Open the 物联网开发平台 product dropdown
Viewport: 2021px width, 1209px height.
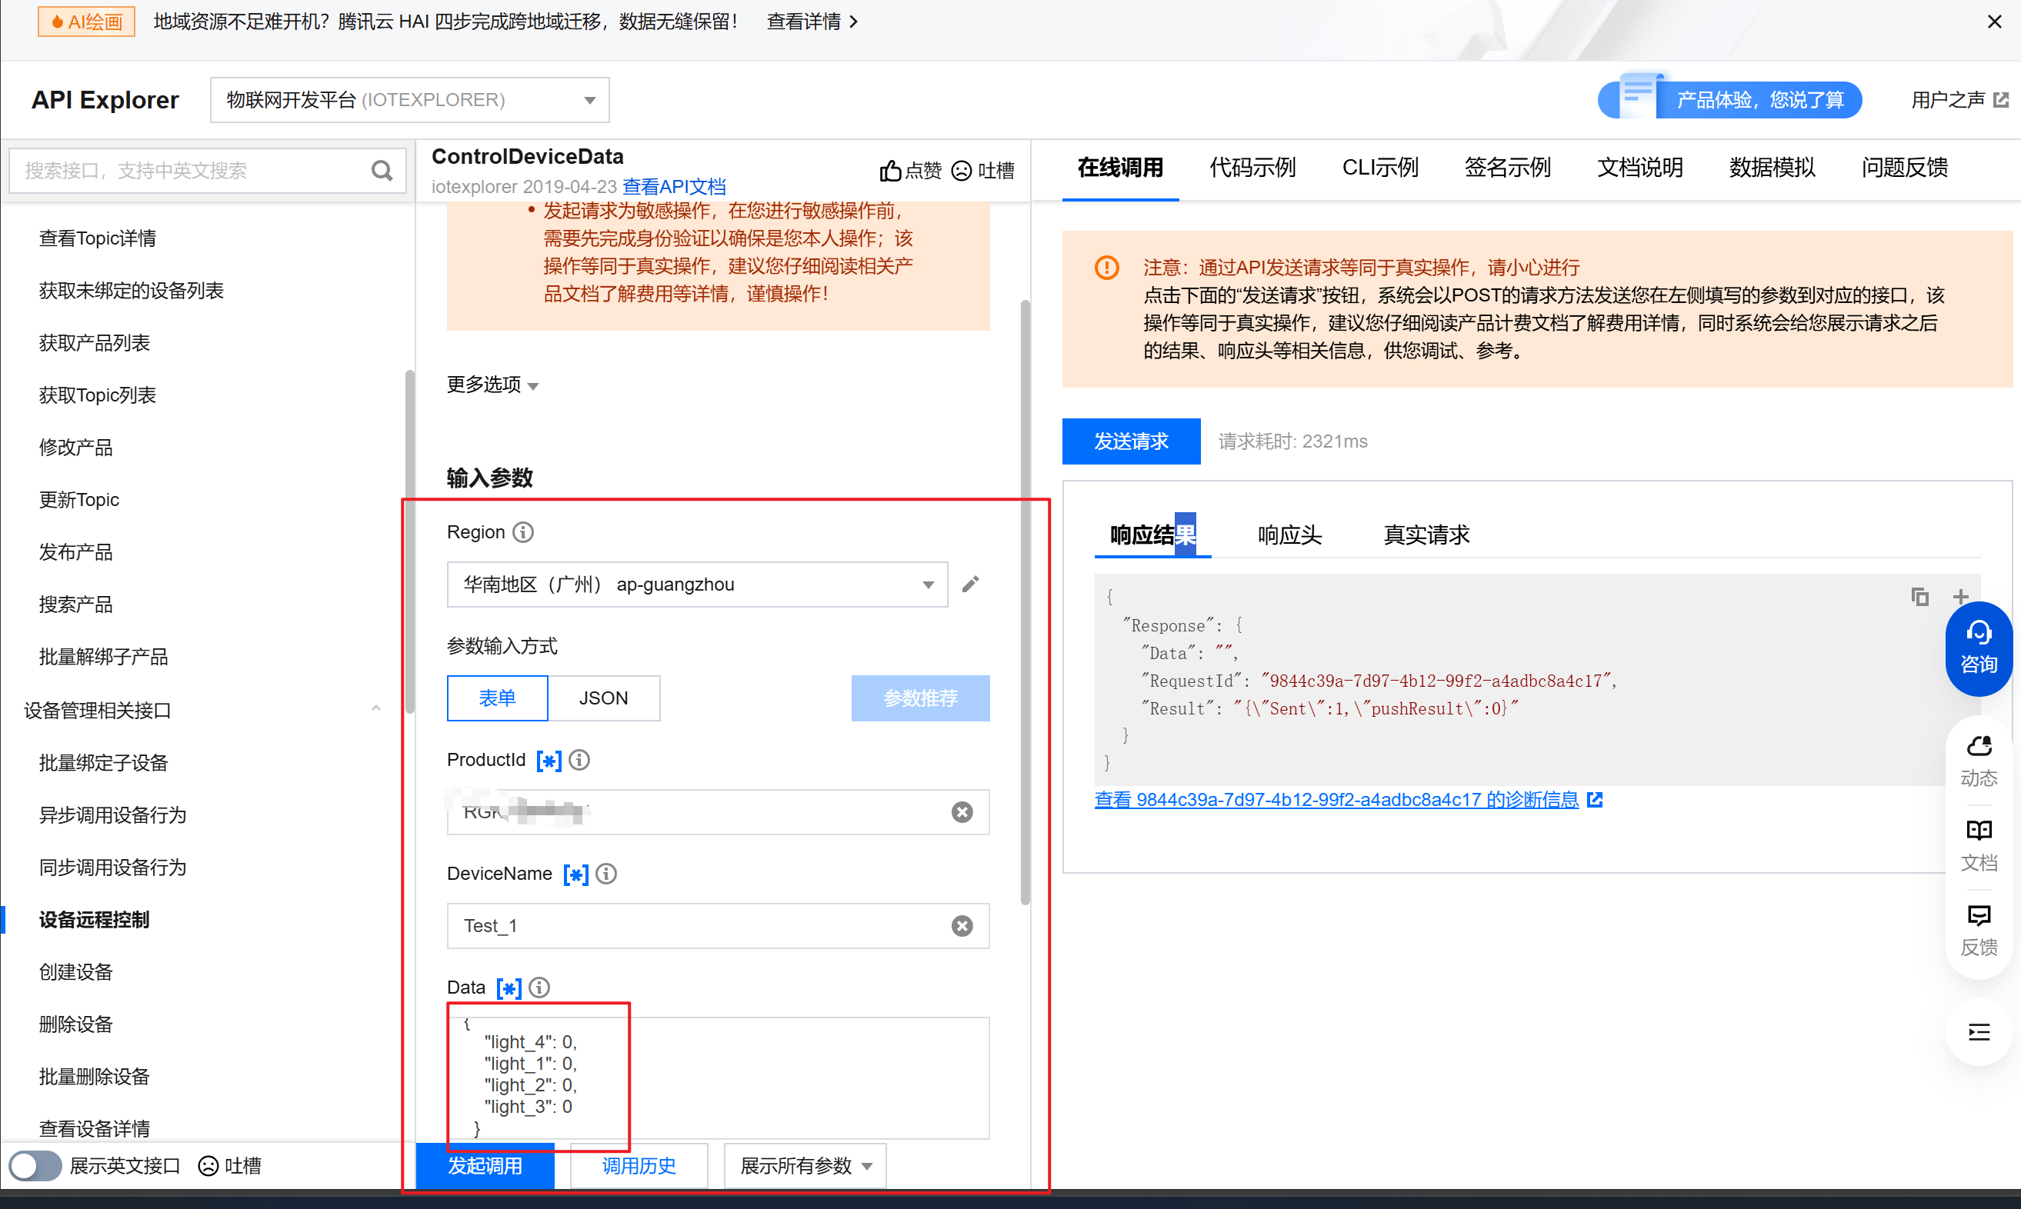point(409,99)
